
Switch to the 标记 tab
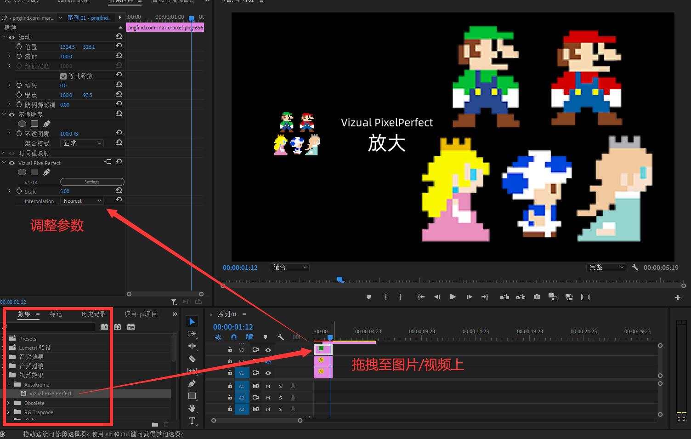tap(56, 314)
